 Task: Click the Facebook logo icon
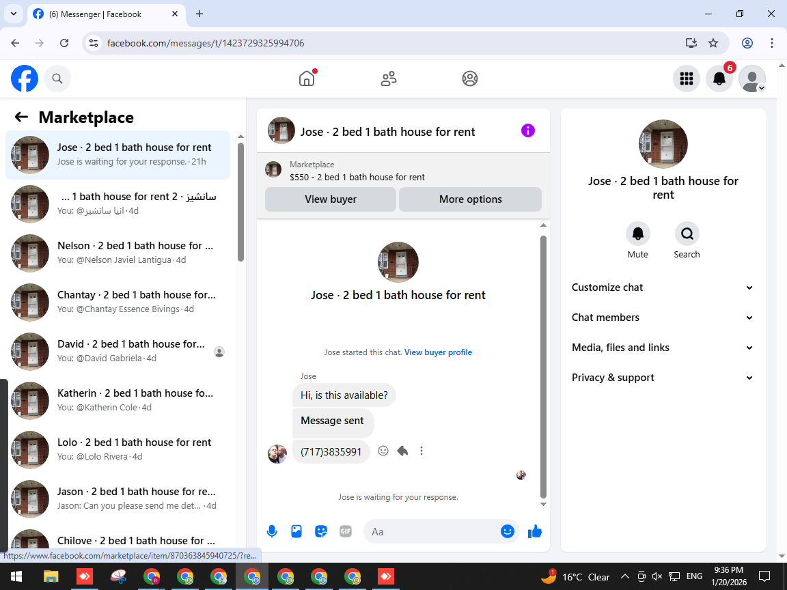(x=25, y=79)
